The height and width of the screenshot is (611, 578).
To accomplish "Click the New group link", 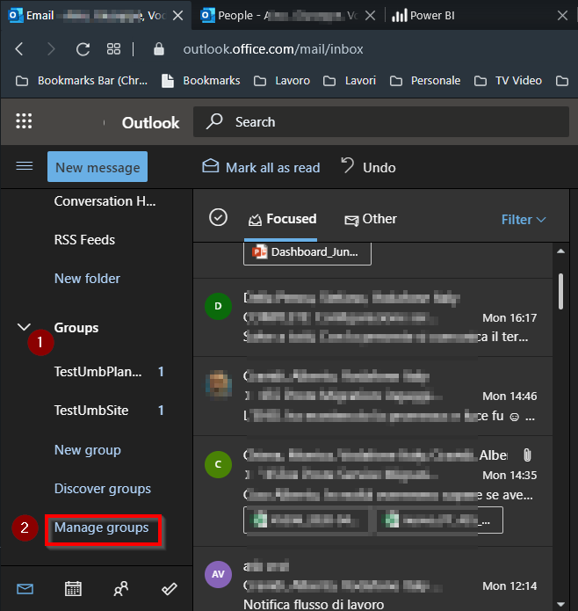I will (x=88, y=449).
